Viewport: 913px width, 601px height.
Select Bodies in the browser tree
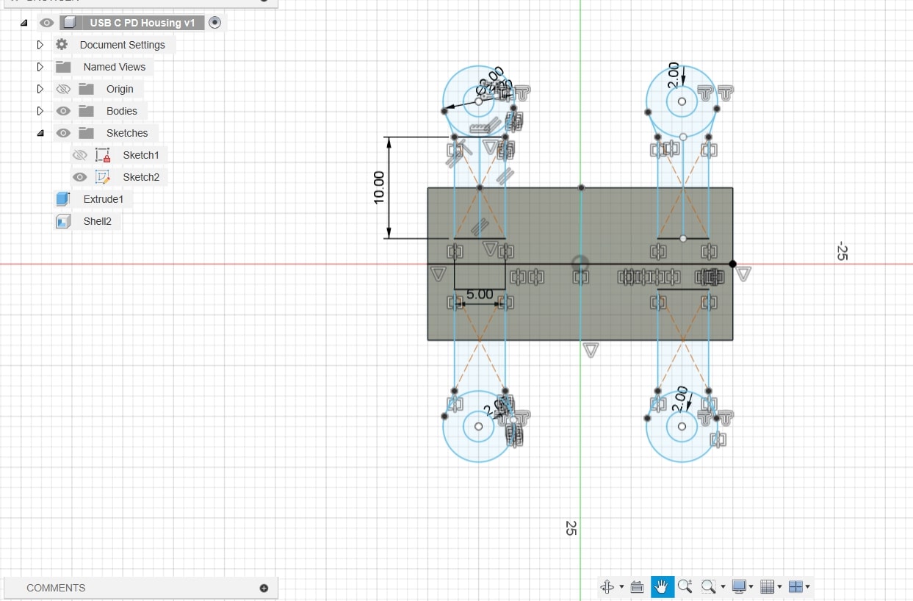click(x=122, y=111)
